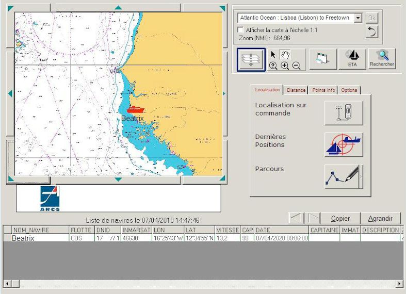The image size is (406, 294).
Task: Pan map right with right arrow
Action: (224, 93)
